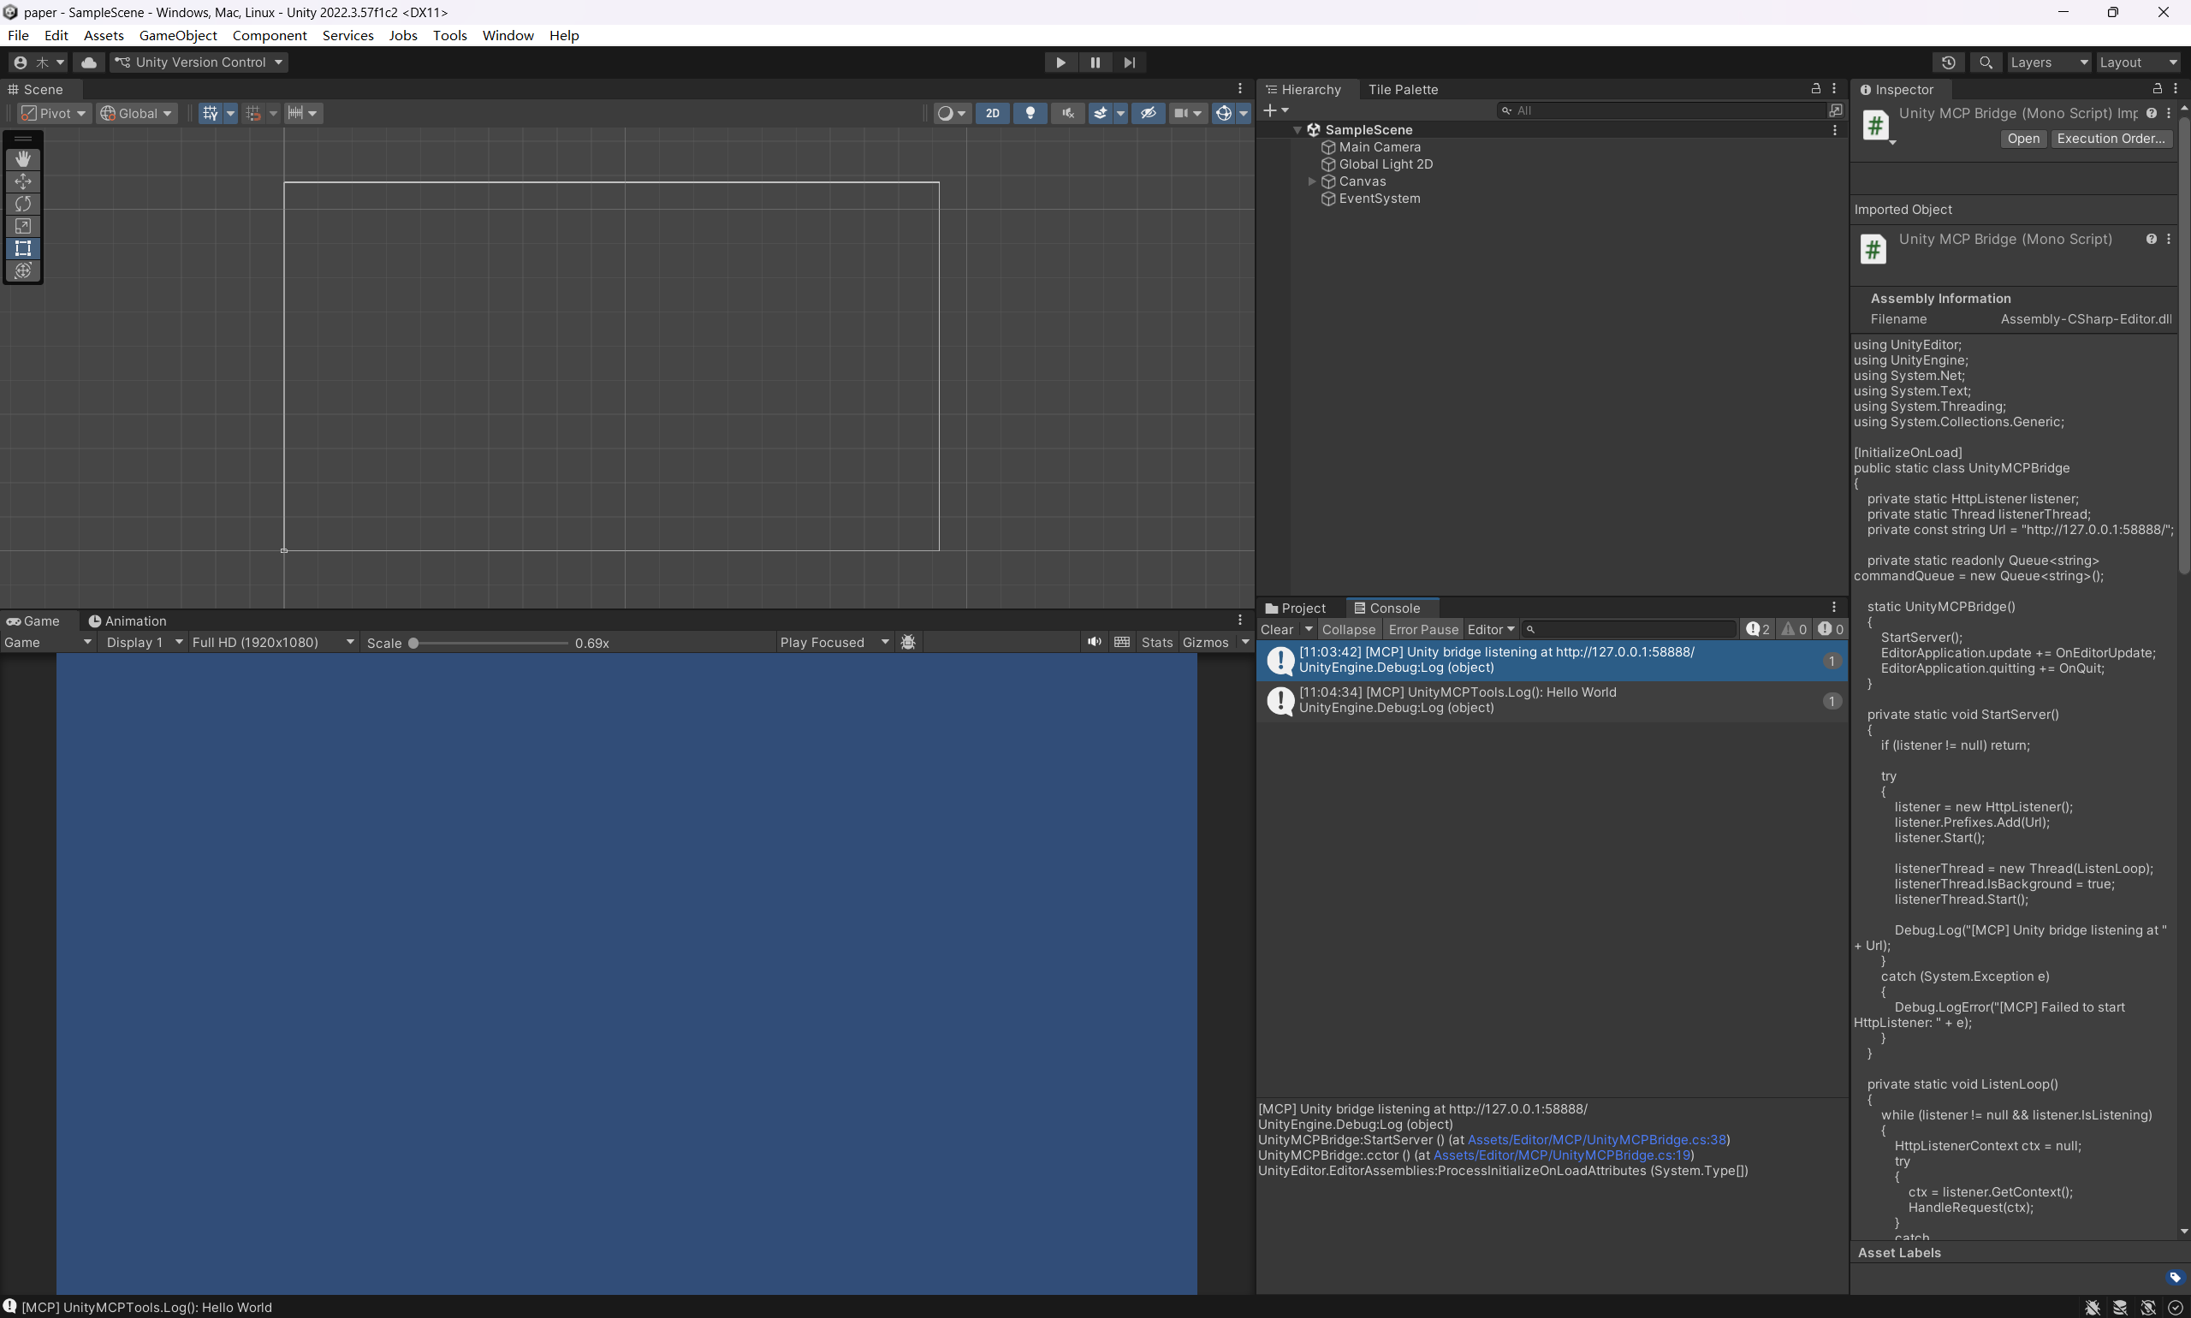Mute audio in Game view
This screenshot has width=2191, height=1318.
[1094, 641]
